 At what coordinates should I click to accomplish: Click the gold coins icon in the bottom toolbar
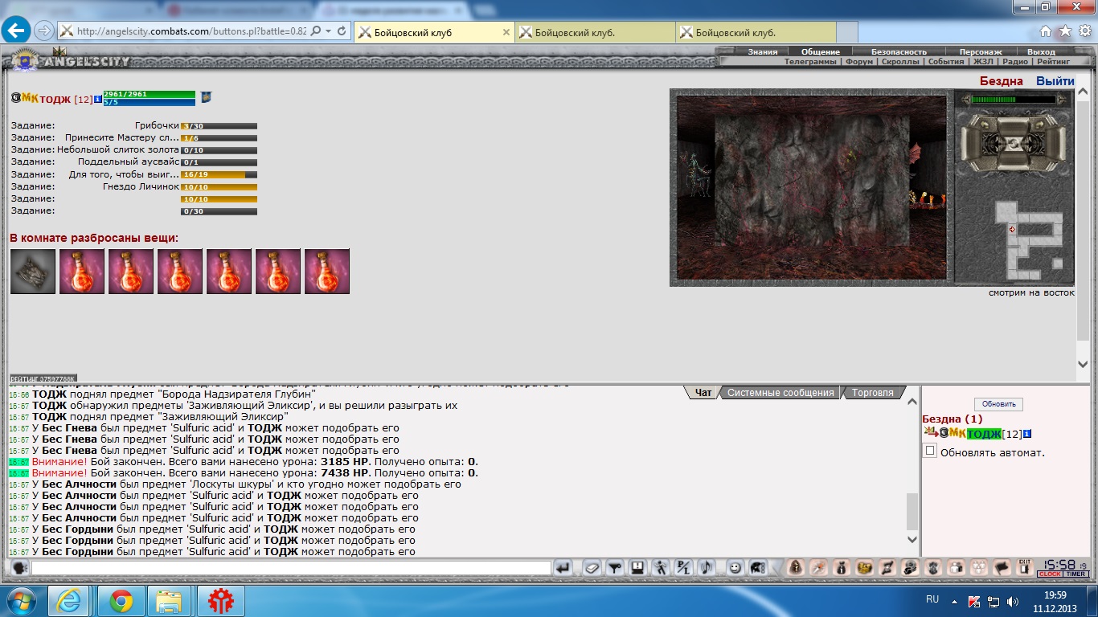[x=864, y=567]
